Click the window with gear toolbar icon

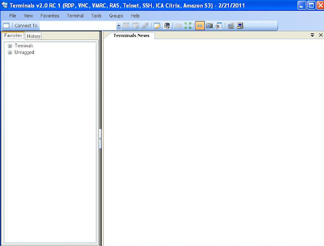(219, 26)
